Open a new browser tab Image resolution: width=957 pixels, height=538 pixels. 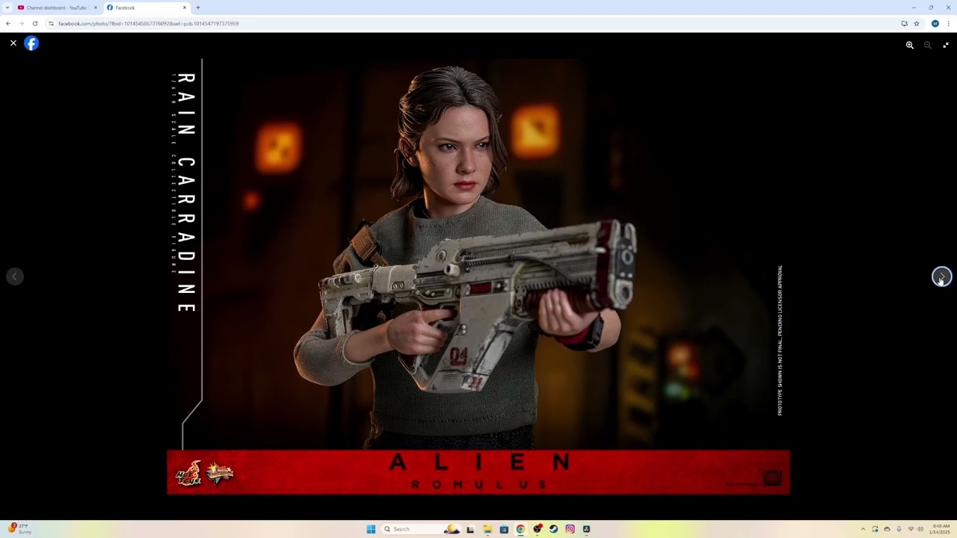[198, 7]
